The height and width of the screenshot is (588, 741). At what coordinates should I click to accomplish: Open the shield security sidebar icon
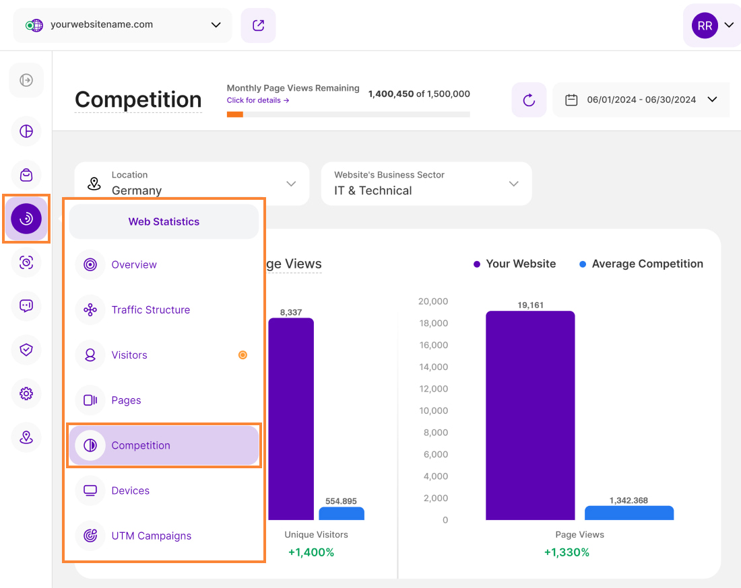click(26, 350)
